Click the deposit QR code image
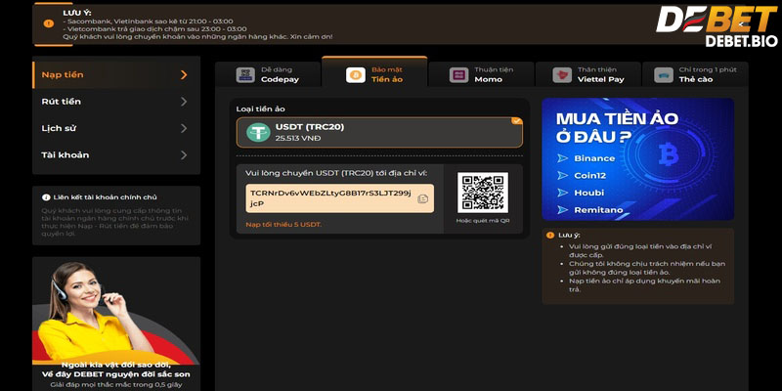 (x=483, y=193)
